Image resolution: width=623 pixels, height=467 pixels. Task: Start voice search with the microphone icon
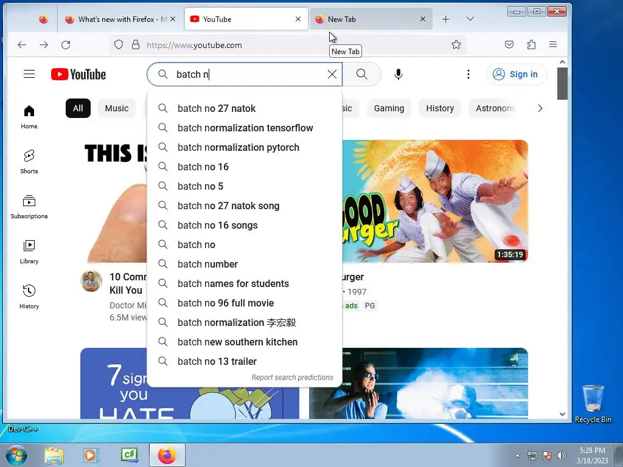point(398,74)
